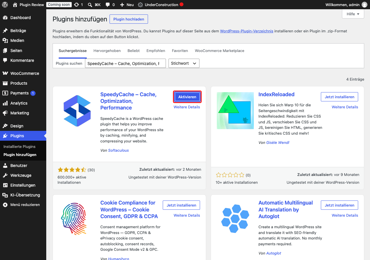Viewport: 370px width, 260px height.
Task: Open Weitere Details for Autoglot translation
Action: 345,215
